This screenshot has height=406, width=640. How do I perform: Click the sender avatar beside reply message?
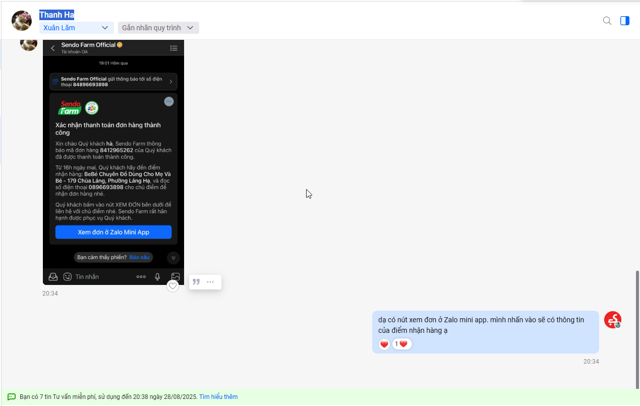(x=613, y=320)
